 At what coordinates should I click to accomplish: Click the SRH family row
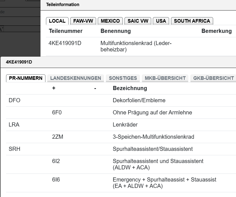coord(121,149)
